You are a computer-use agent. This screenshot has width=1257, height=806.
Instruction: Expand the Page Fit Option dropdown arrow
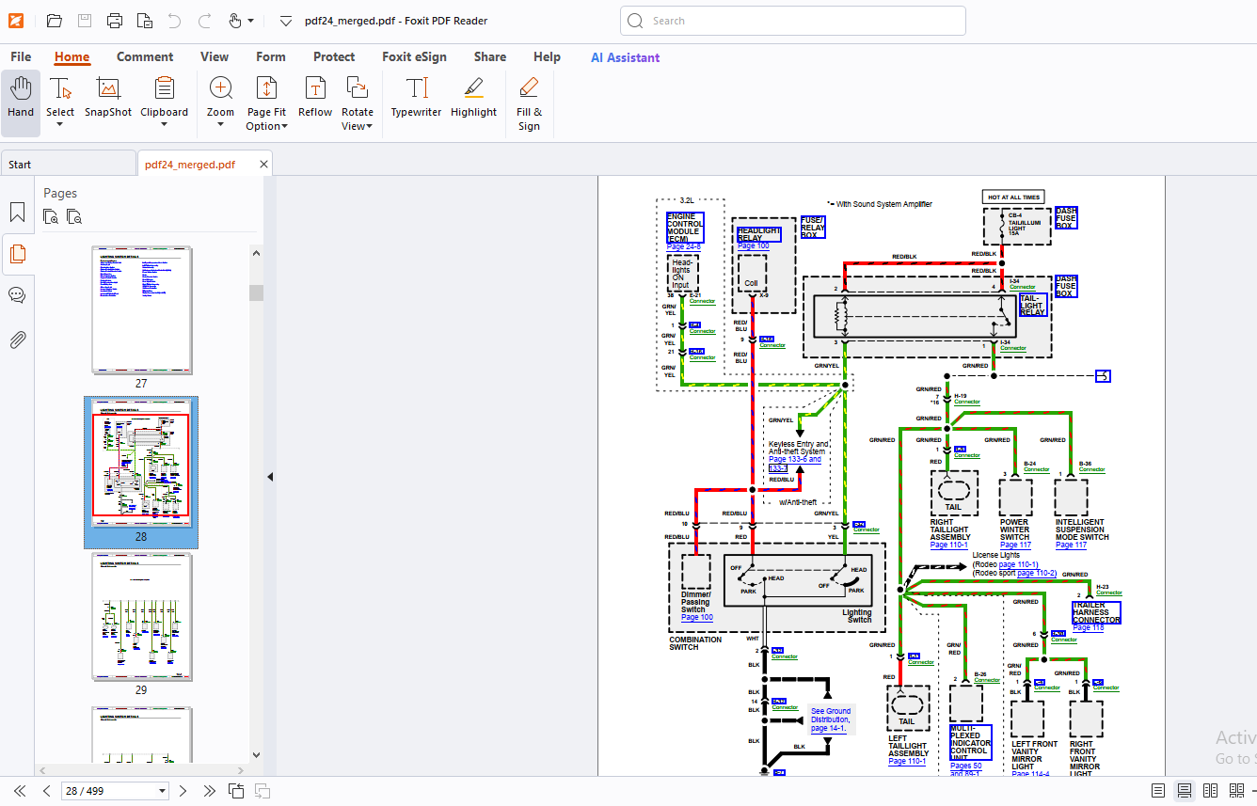click(284, 127)
